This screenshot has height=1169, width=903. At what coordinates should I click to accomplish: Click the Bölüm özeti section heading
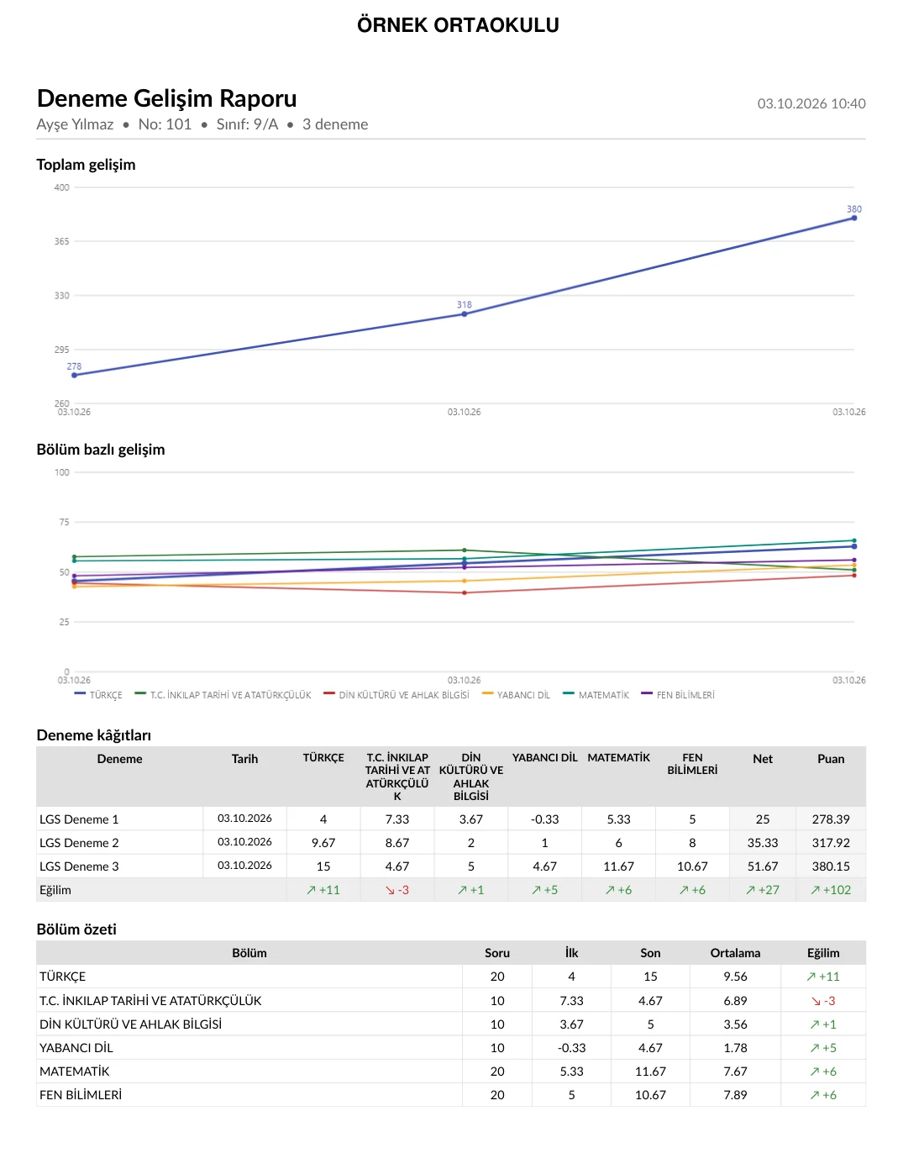pyautogui.click(x=76, y=929)
